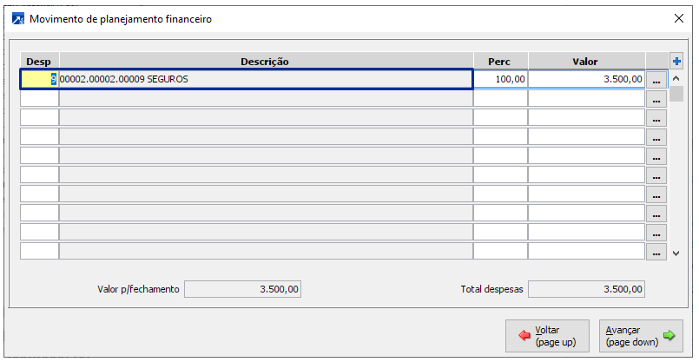This screenshot has width=699, height=362.
Task: Click the ellipsis button on the third row
Action: [x=656, y=117]
